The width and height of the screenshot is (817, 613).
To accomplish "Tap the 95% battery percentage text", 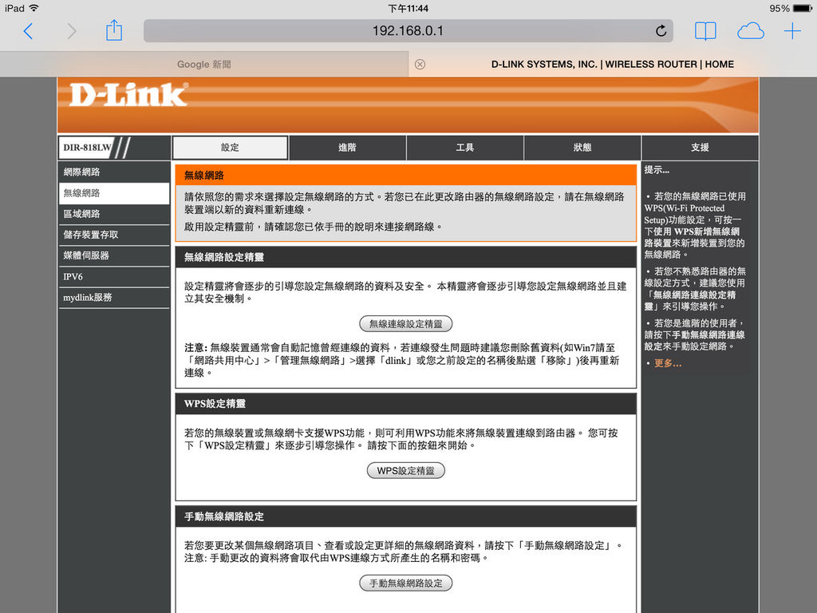I will tap(780, 8).
